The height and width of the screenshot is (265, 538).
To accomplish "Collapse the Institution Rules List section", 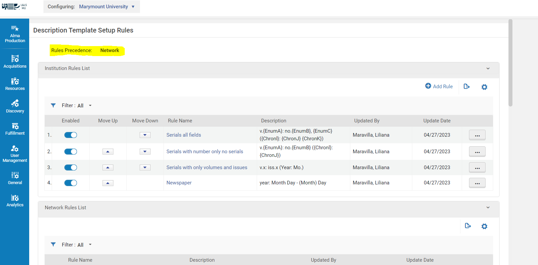I will click(x=488, y=68).
